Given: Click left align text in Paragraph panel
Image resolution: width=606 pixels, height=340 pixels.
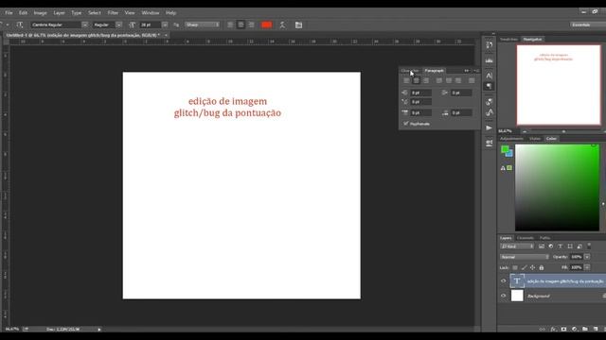Looking at the screenshot, I should [406, 80].
